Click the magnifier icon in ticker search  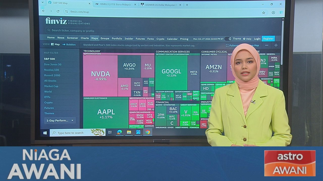[x=48, y=30]
